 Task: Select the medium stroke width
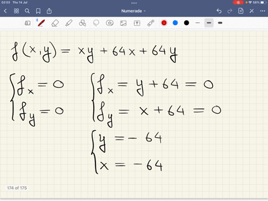click(x=209, y=23)
